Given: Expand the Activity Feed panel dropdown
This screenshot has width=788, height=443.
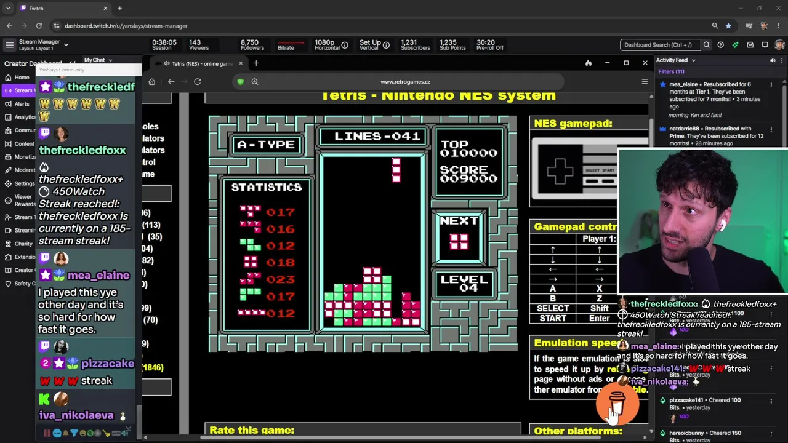Looking at the screenshot, I should pos(693,60).
